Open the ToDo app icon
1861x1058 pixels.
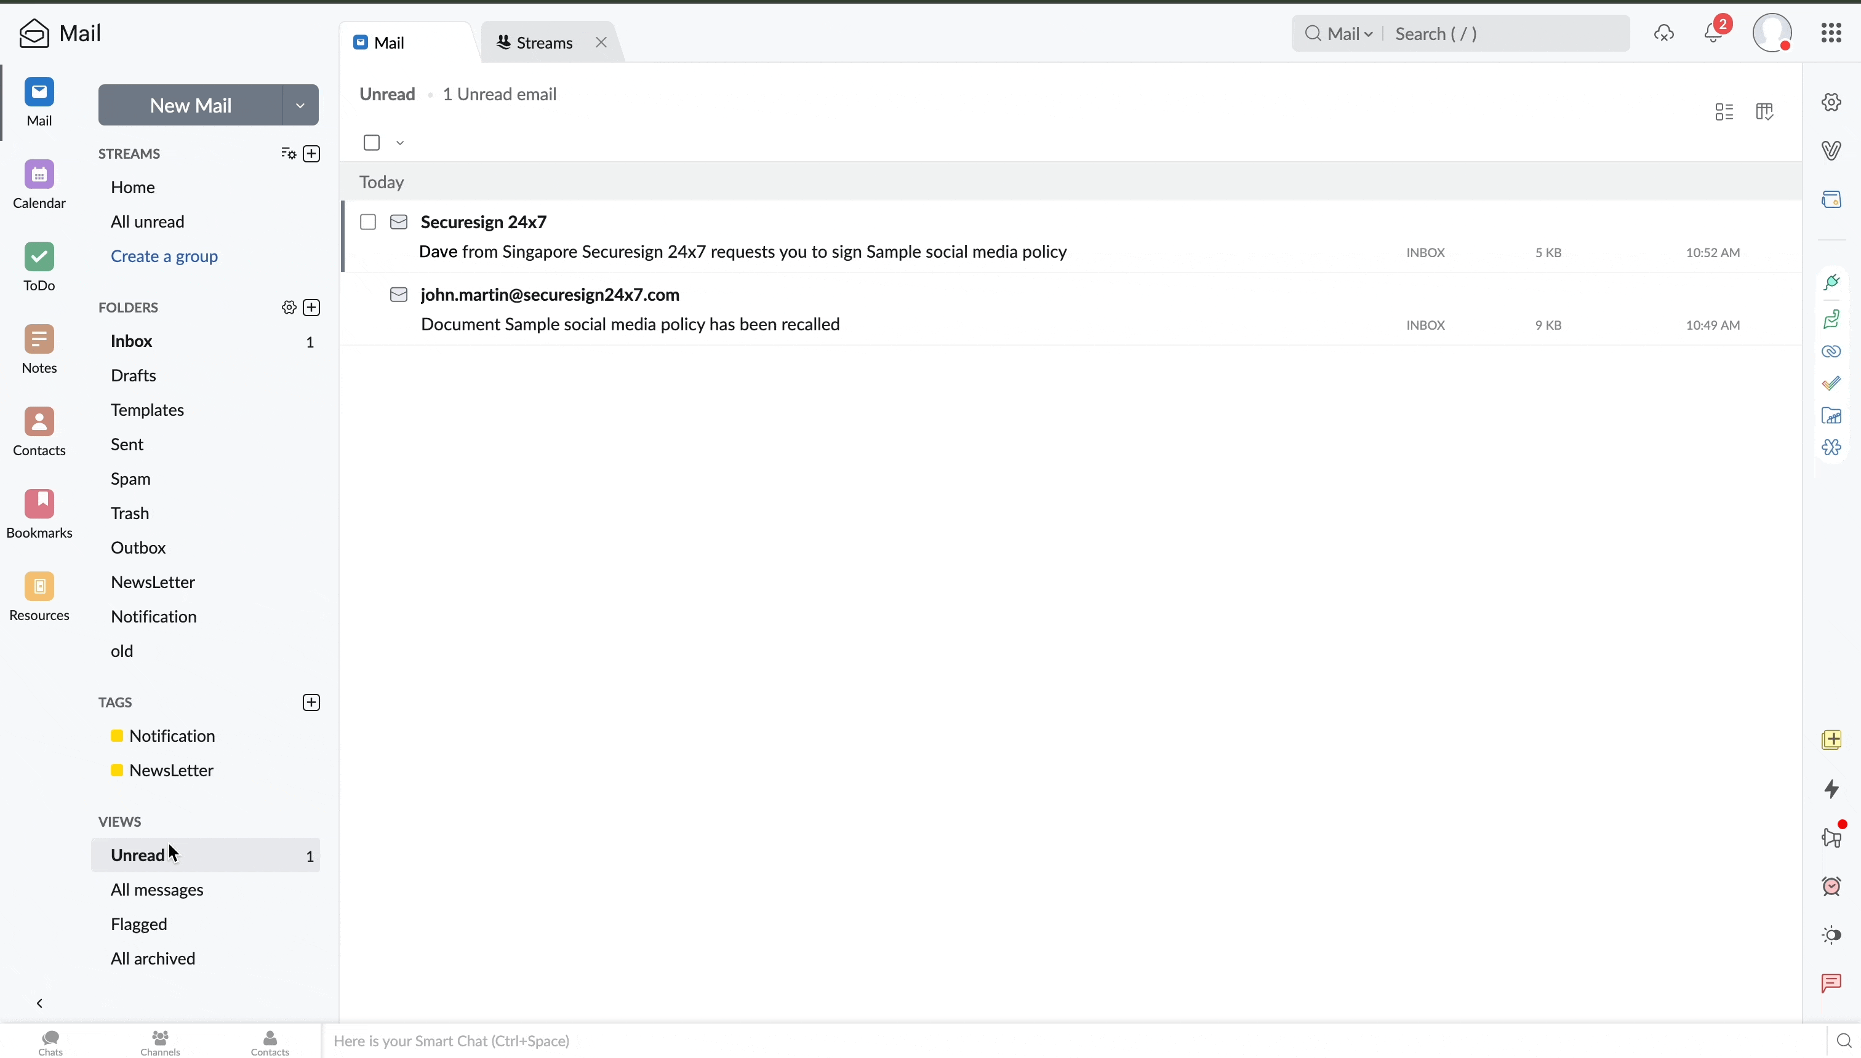click(39, 257)
